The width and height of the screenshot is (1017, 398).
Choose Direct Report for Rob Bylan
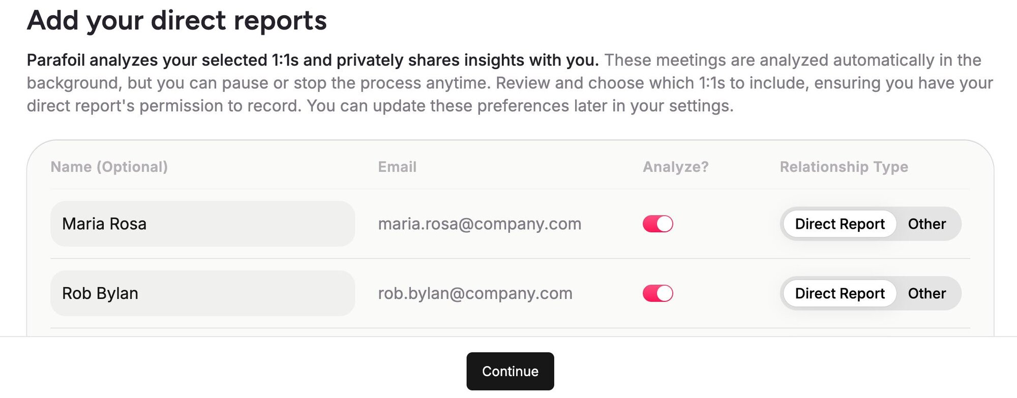[840, 293]
